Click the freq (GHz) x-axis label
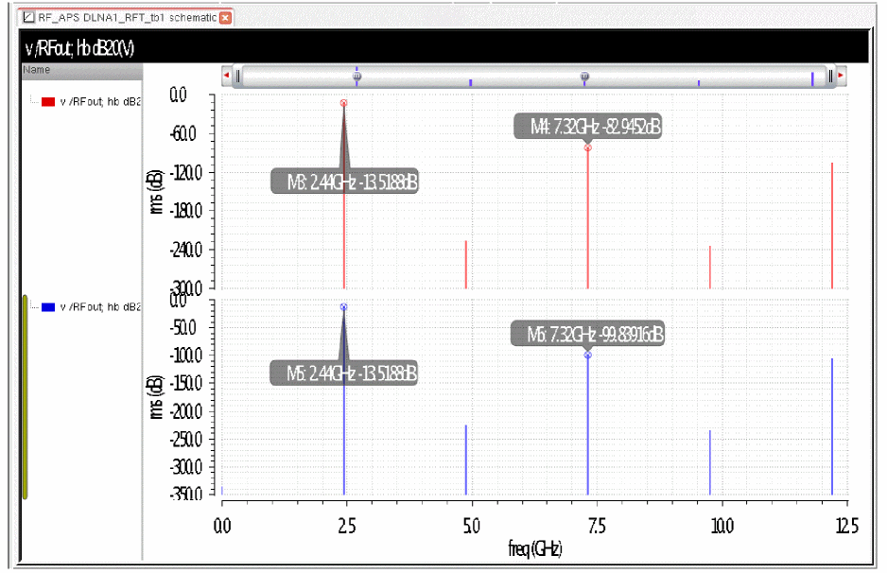 [533, 548]
